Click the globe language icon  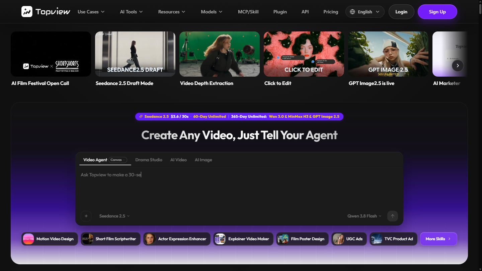point(352,12)
